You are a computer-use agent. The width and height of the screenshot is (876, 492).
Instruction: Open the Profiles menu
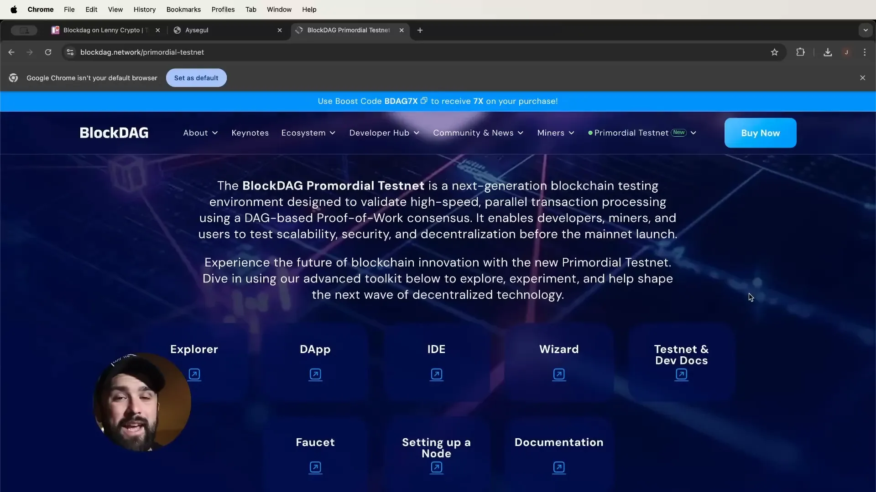tap(223, 9)
